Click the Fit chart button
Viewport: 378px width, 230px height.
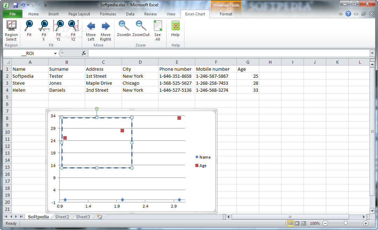click(29, 28)
